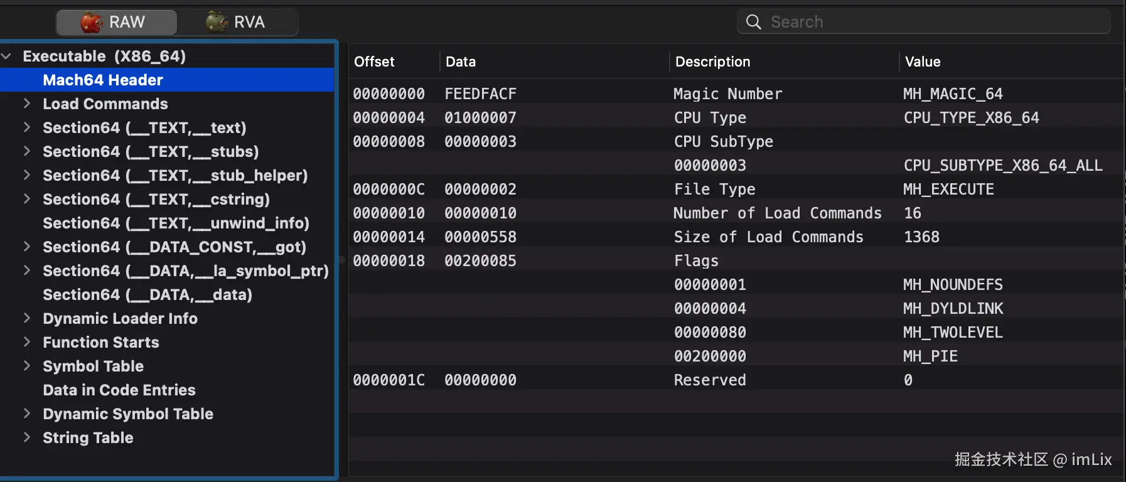Switch to RVA address mode
This screenshot has width=1126, height=482.
237,23
